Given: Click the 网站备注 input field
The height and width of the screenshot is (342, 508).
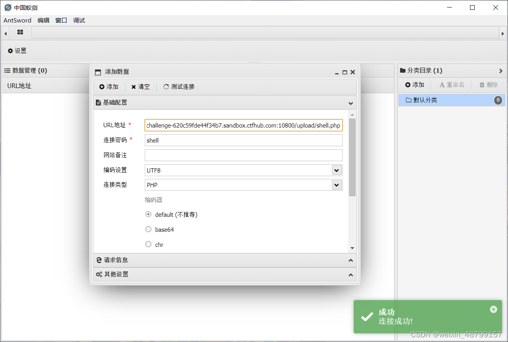Looking at the screenshot, I should (244, 155).
